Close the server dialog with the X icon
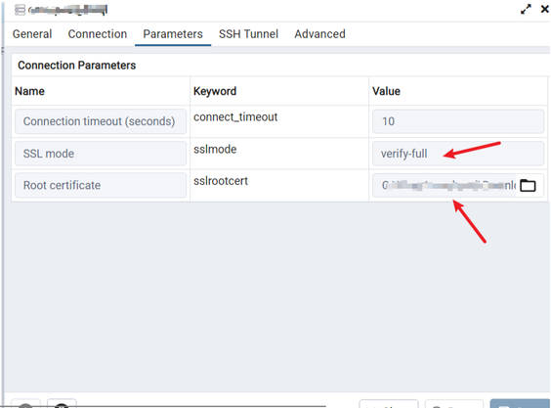Image resolution: width=551 pixels, height=408 pixels. tap(545, 9)
